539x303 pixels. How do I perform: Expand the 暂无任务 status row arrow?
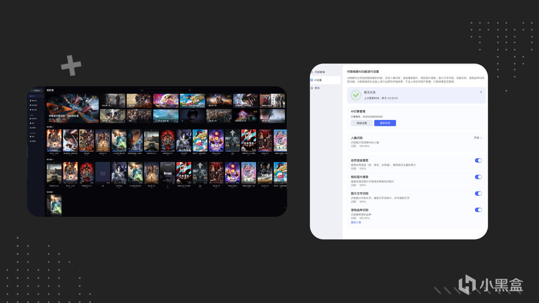(x=481, y=92)
